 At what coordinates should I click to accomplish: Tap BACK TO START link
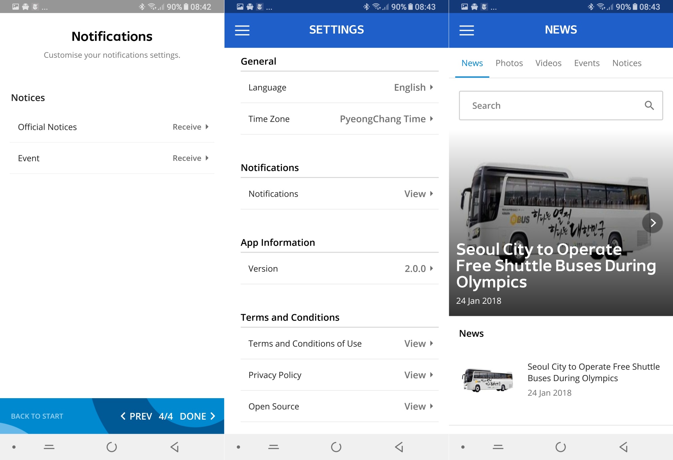coord(37,416)
